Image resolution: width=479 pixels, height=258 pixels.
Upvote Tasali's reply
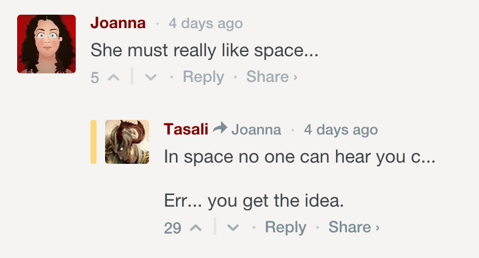[x=196, y=228]
